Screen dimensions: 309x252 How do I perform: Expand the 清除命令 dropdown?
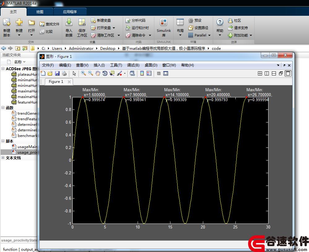coord(150,35)
